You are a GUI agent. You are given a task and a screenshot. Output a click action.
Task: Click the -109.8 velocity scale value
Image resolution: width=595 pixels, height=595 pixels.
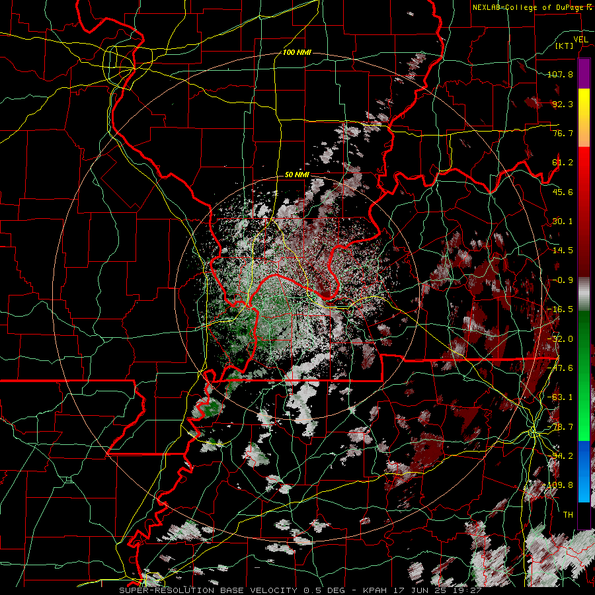click(558, 485)
